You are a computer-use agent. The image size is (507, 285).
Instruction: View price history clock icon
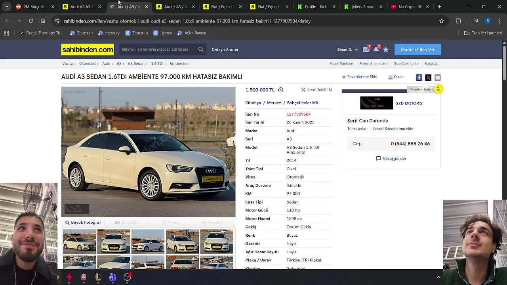tap(280, 90)
